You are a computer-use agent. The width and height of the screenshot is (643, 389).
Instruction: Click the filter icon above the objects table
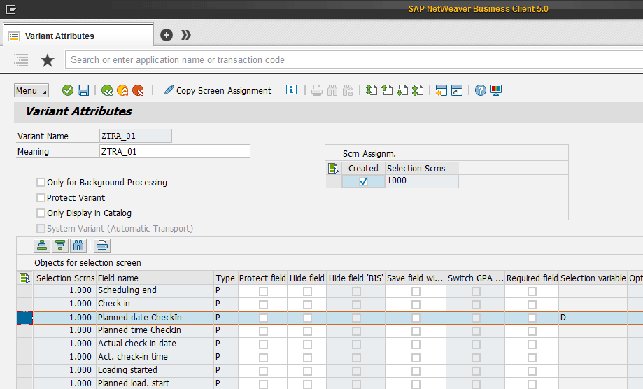60,246
